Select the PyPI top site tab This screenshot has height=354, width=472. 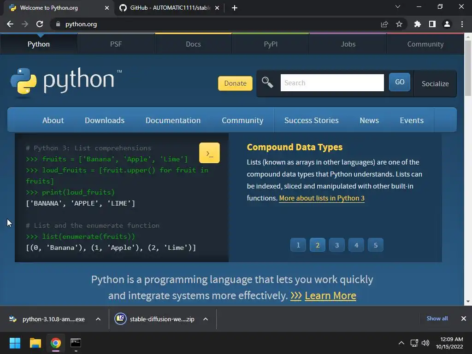(271, 44)
